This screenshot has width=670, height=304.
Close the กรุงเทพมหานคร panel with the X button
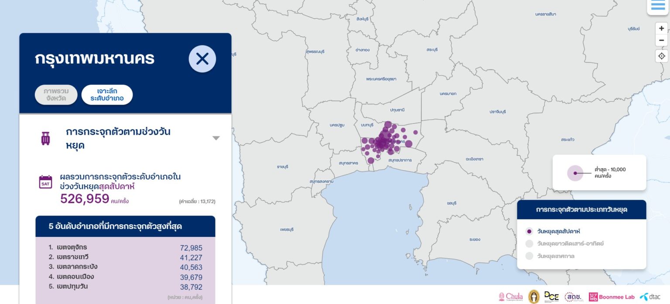(x=202, y=58)
